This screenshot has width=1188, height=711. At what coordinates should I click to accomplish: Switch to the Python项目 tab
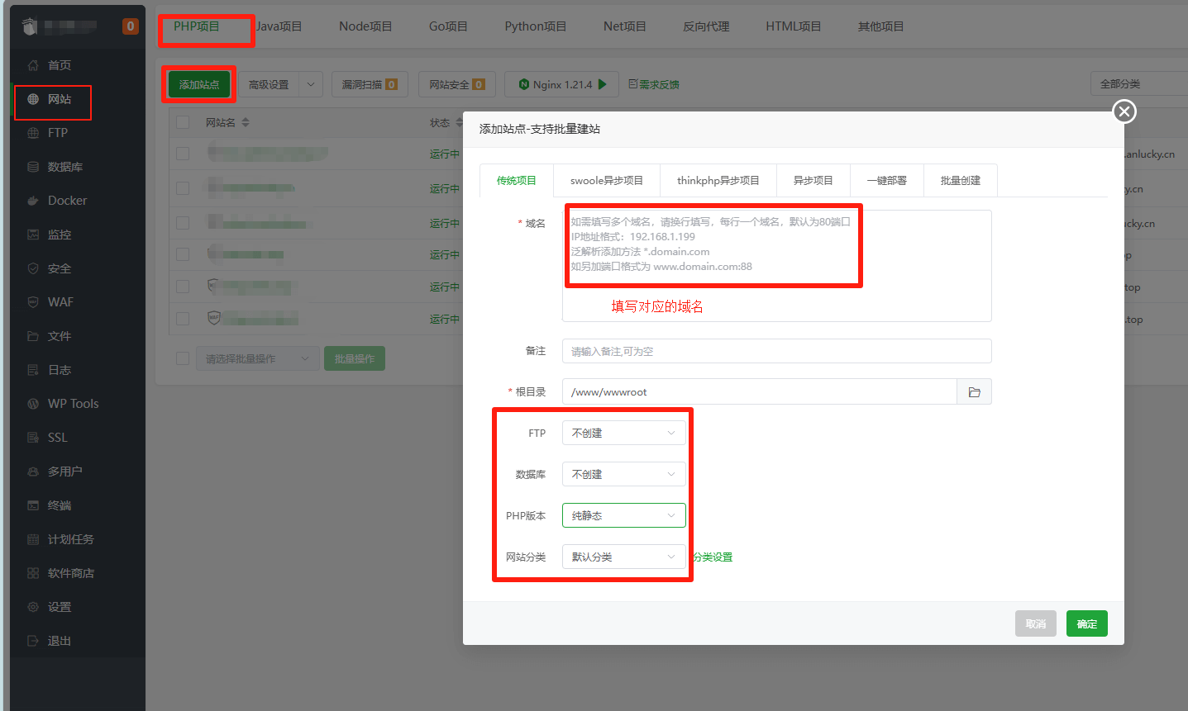click(536, 26)
